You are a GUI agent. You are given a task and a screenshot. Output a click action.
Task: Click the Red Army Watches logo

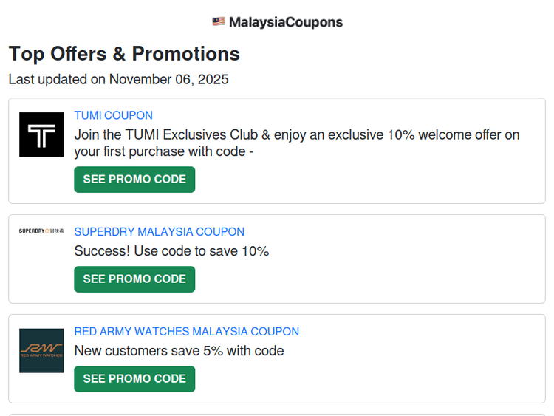41,350
